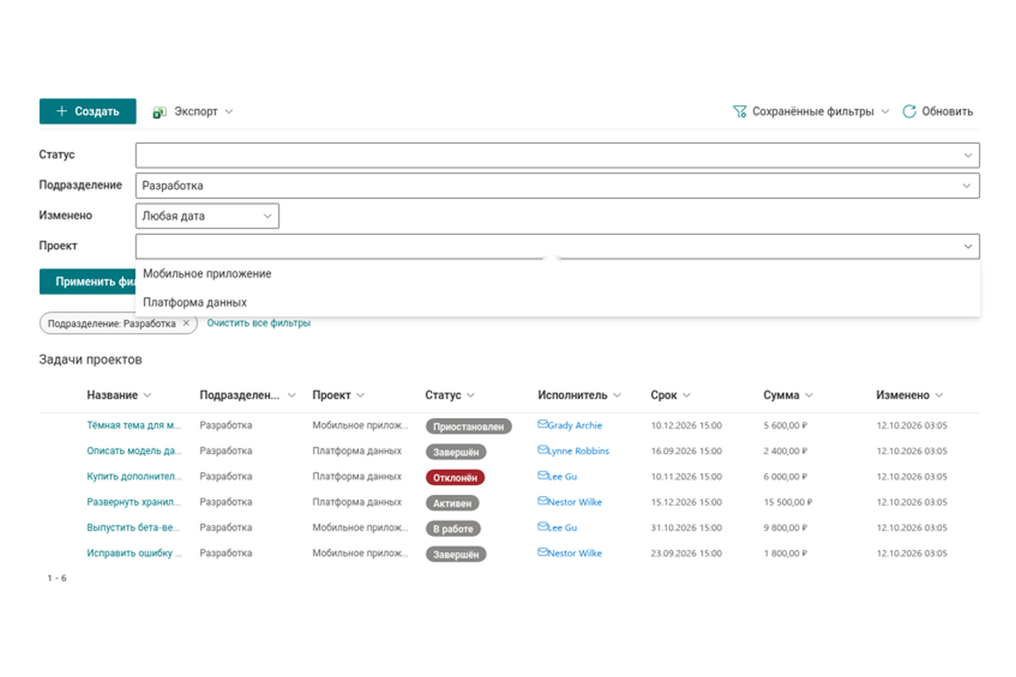Open the Любая дата date dropdown
This screenshot has width=1016, height=677.
pos(207,216)
